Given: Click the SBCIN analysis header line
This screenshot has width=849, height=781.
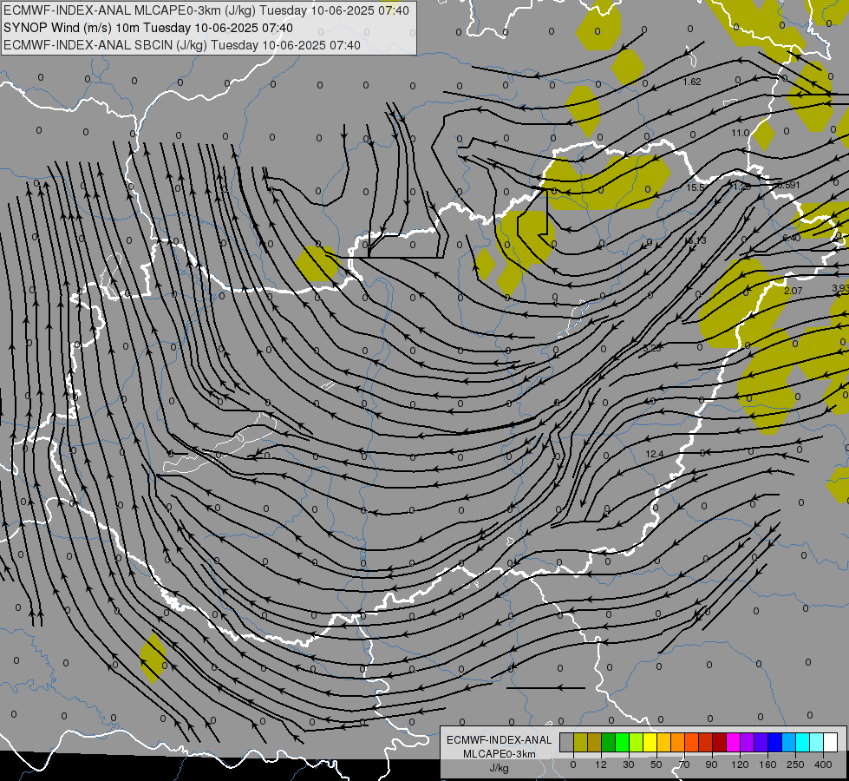Looking at the screenshot, I should [x=182, y=45].
